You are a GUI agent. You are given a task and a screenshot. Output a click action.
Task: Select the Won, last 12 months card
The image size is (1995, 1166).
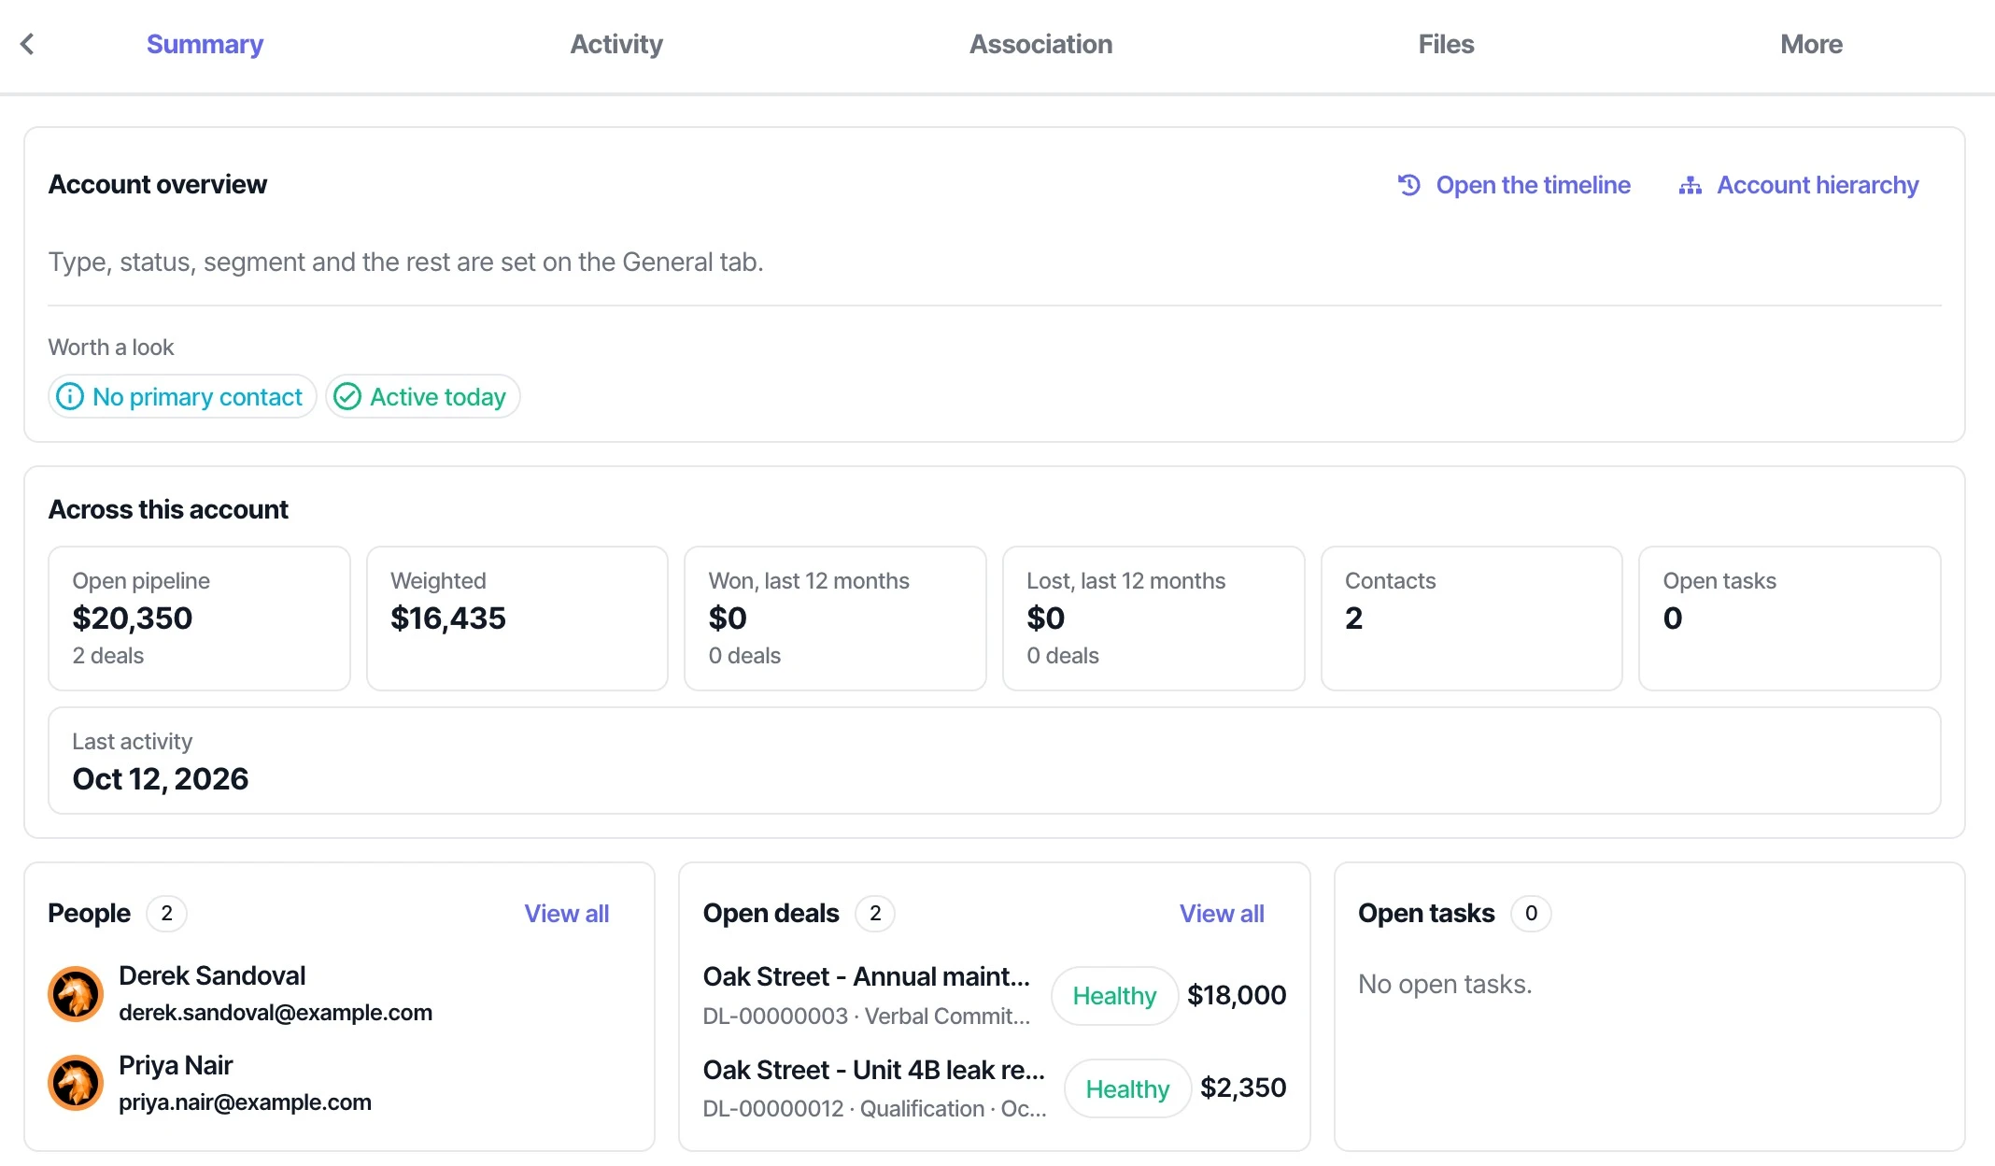click(835, 619)
